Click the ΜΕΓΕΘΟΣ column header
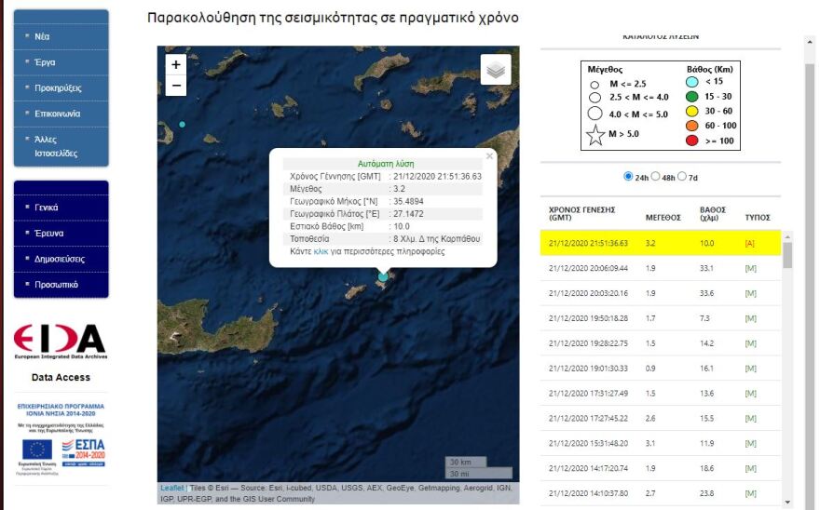This screenshot has width=820, height=510. [663, 218]
